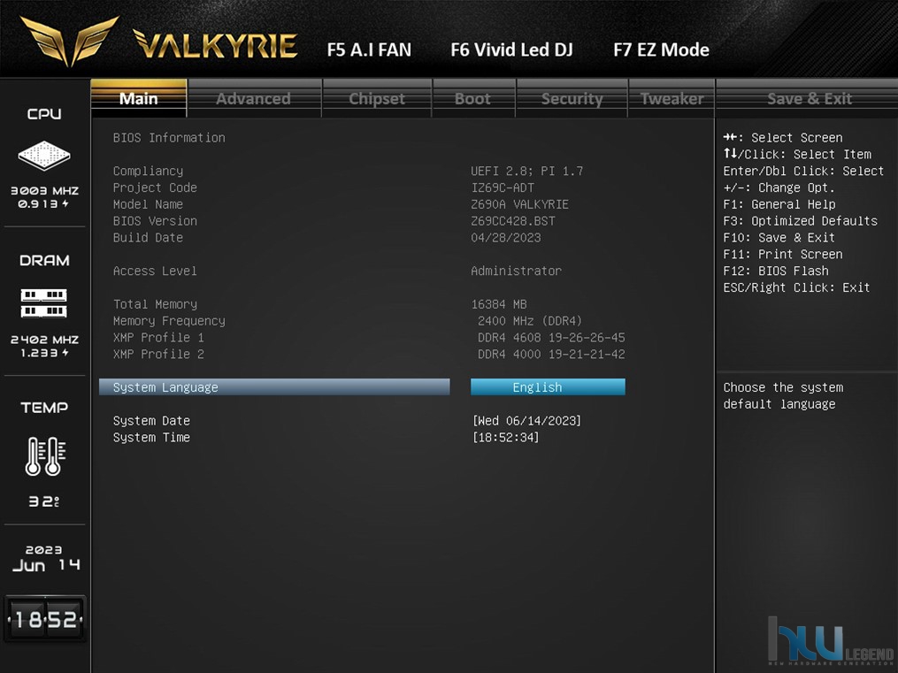
Task: Switch to the Advanced tab
Action: (254, 98)
